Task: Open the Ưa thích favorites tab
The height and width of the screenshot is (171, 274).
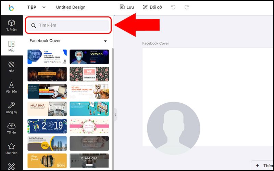Action: click(12, 149)
